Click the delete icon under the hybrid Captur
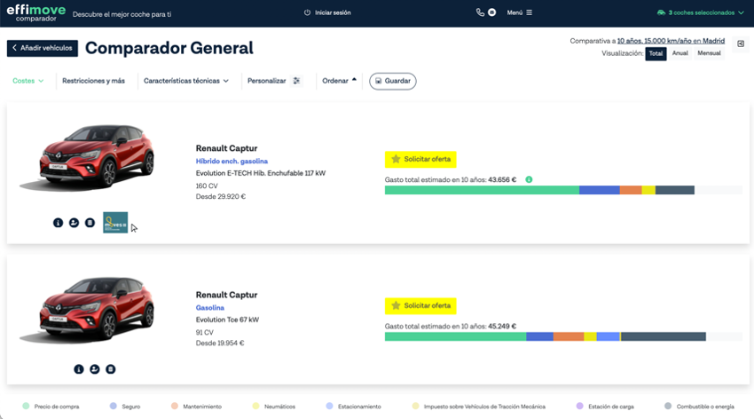Image resolution: width=754 pixels, height=419 pixels. (90, 223)
